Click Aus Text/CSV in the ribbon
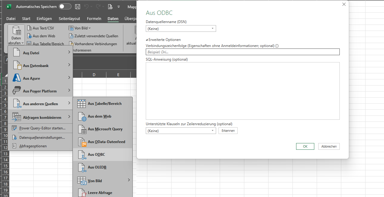The width and height of the screenshot is (384, 197). [x=41, y=28]
